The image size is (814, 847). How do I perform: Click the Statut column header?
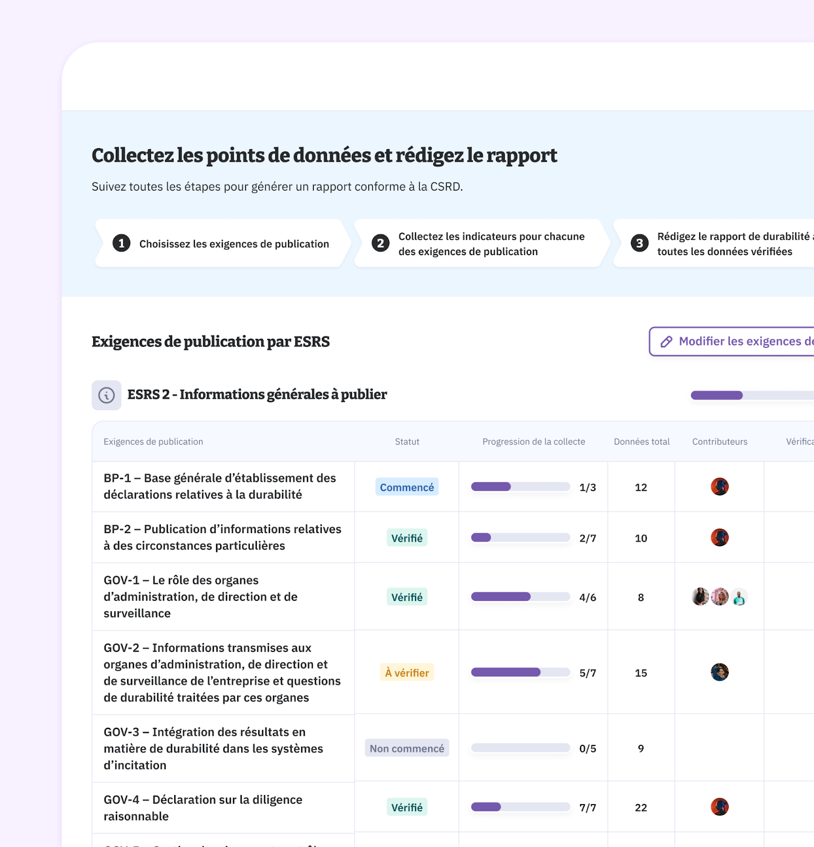407,441
